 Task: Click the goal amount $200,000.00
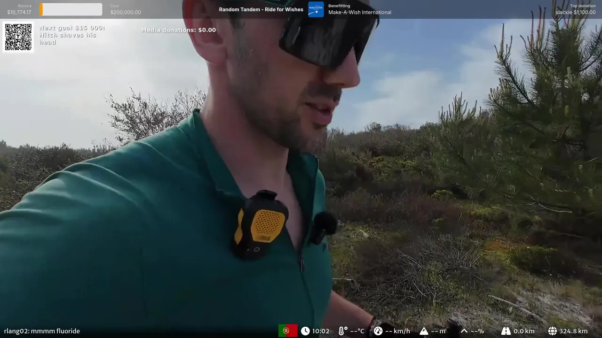[x=126, y=12]
